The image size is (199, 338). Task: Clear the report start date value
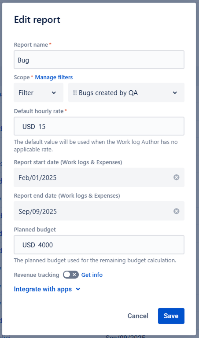pyautogui.click(x=177, y=177)
